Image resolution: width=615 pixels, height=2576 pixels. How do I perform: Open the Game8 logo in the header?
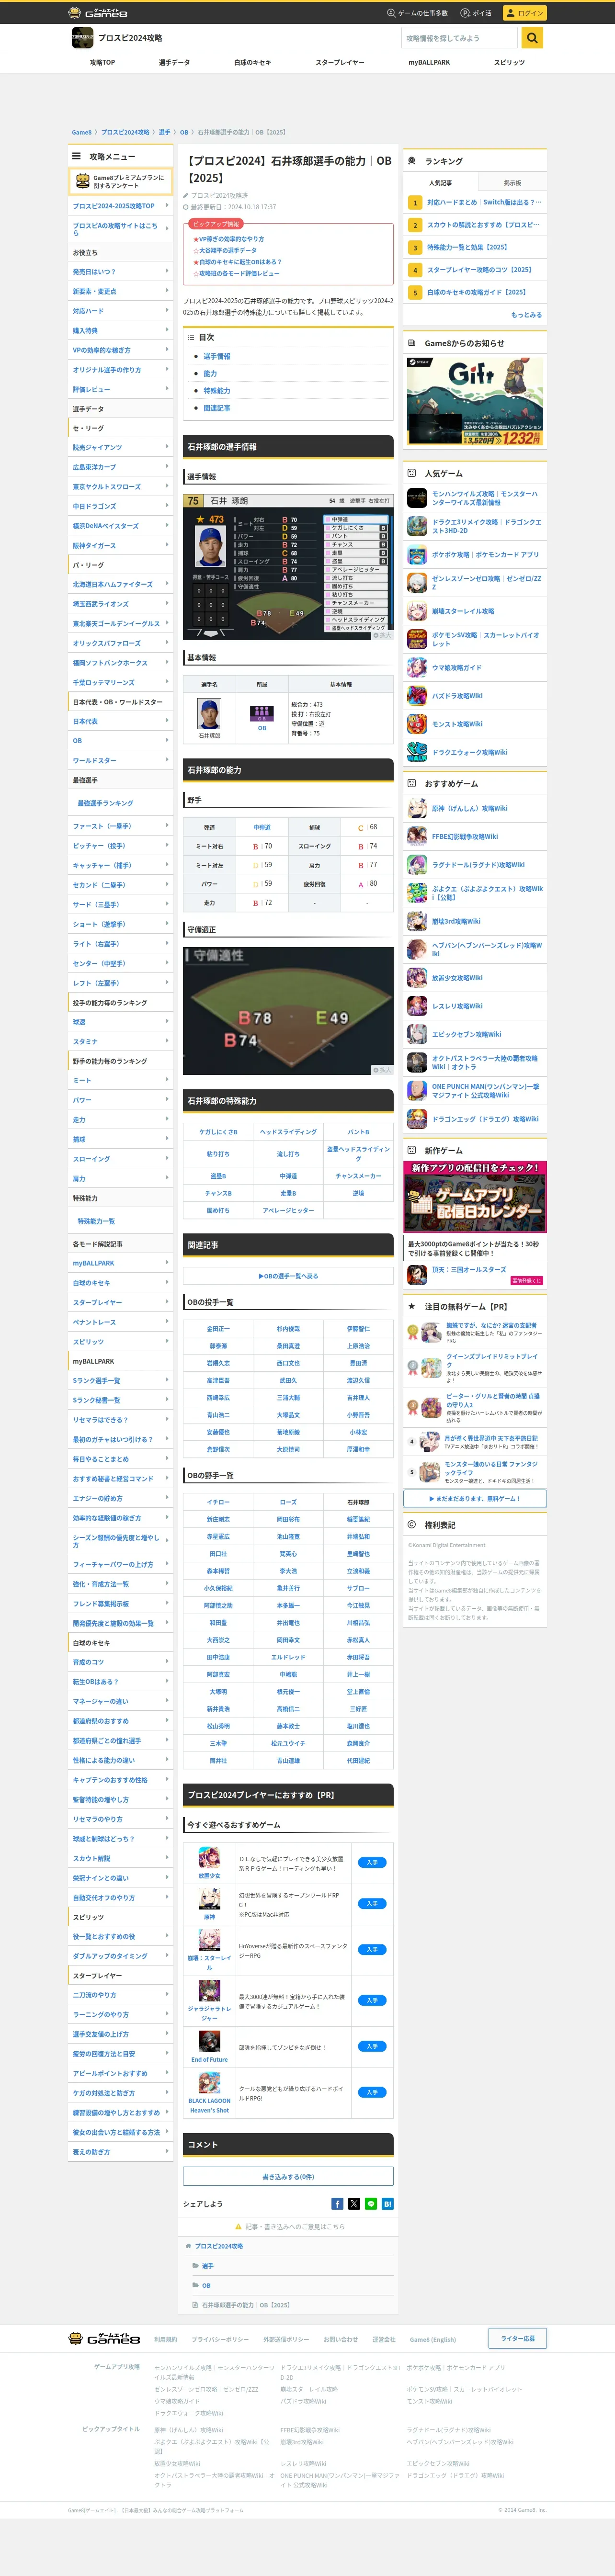(x=98, y=13)
